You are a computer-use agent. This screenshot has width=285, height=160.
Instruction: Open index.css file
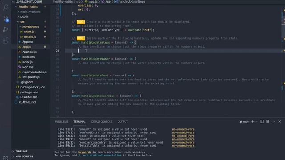pyautogui.click(x=28, y=57)
